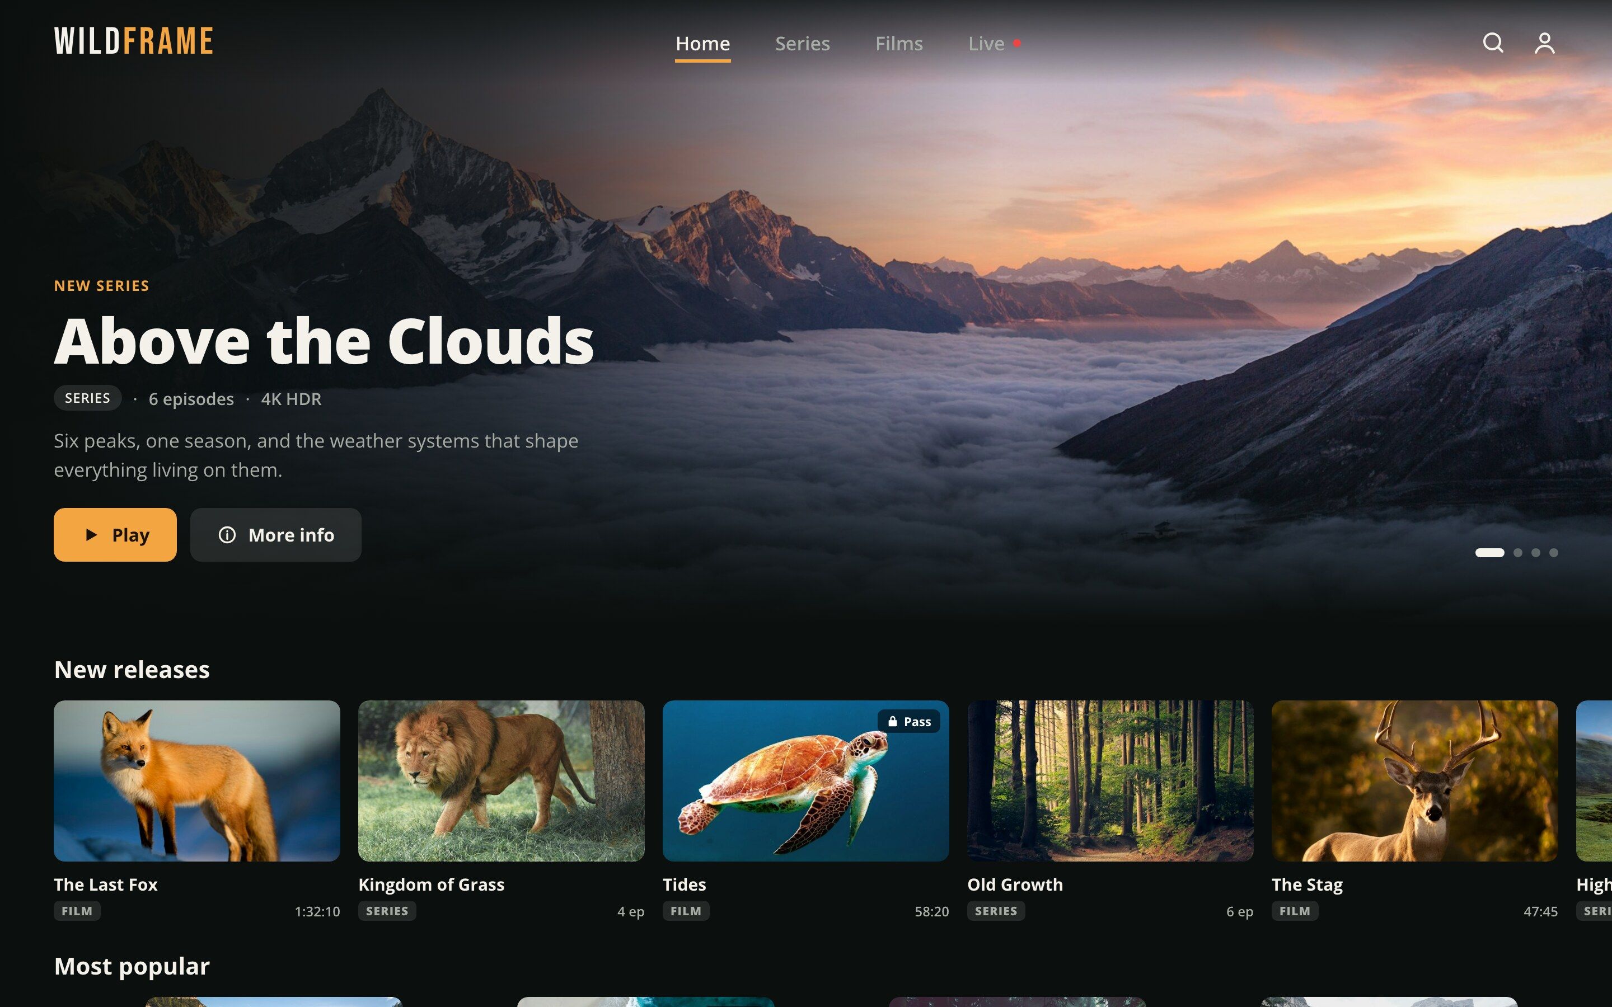Open the Tides turtle thumbnail
The width and height of the screenshot is (1612, 1007).
tap(805, 780)
